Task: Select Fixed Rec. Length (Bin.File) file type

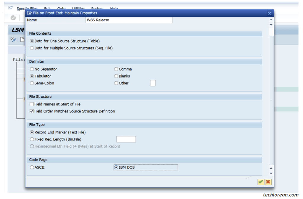Action: click(32, 139)
